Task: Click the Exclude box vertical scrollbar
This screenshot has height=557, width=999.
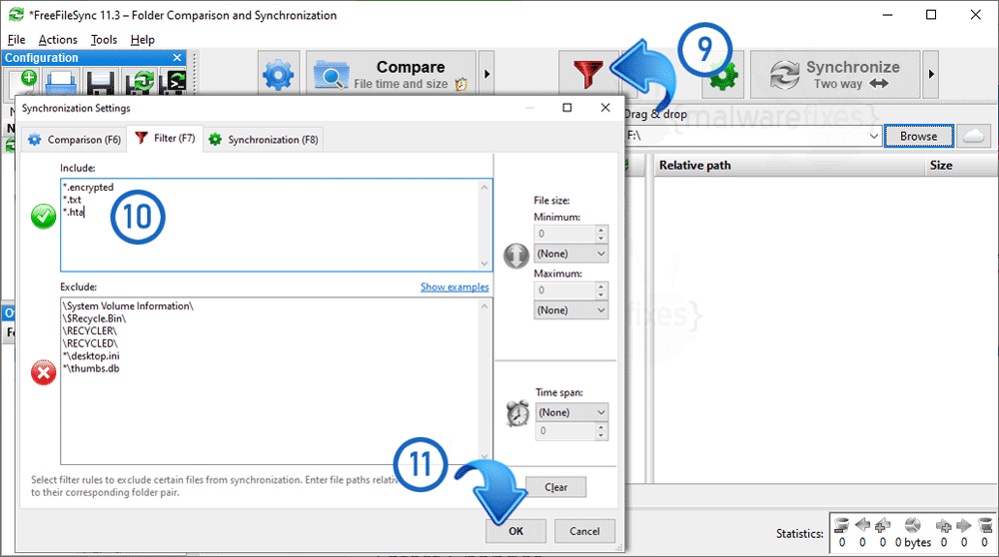Action: coord(485,380)
